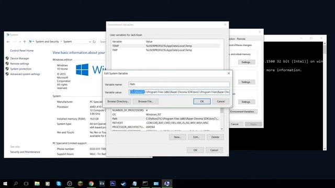
Task: Click Browse Directory button
Action: [118, 101]
